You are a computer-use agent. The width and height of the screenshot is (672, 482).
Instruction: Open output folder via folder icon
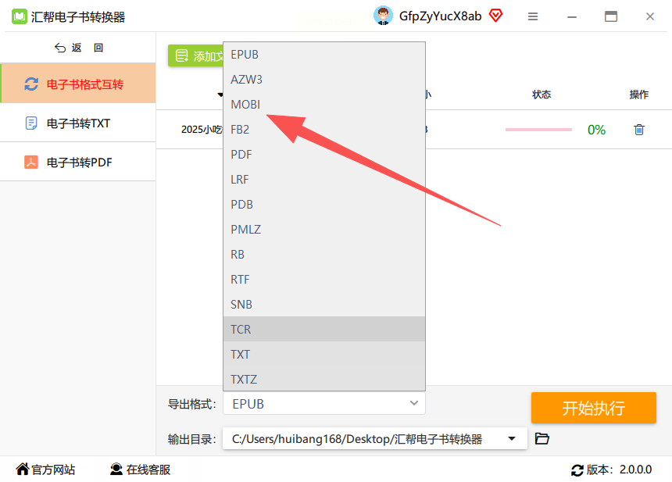[x=542, y=438]
